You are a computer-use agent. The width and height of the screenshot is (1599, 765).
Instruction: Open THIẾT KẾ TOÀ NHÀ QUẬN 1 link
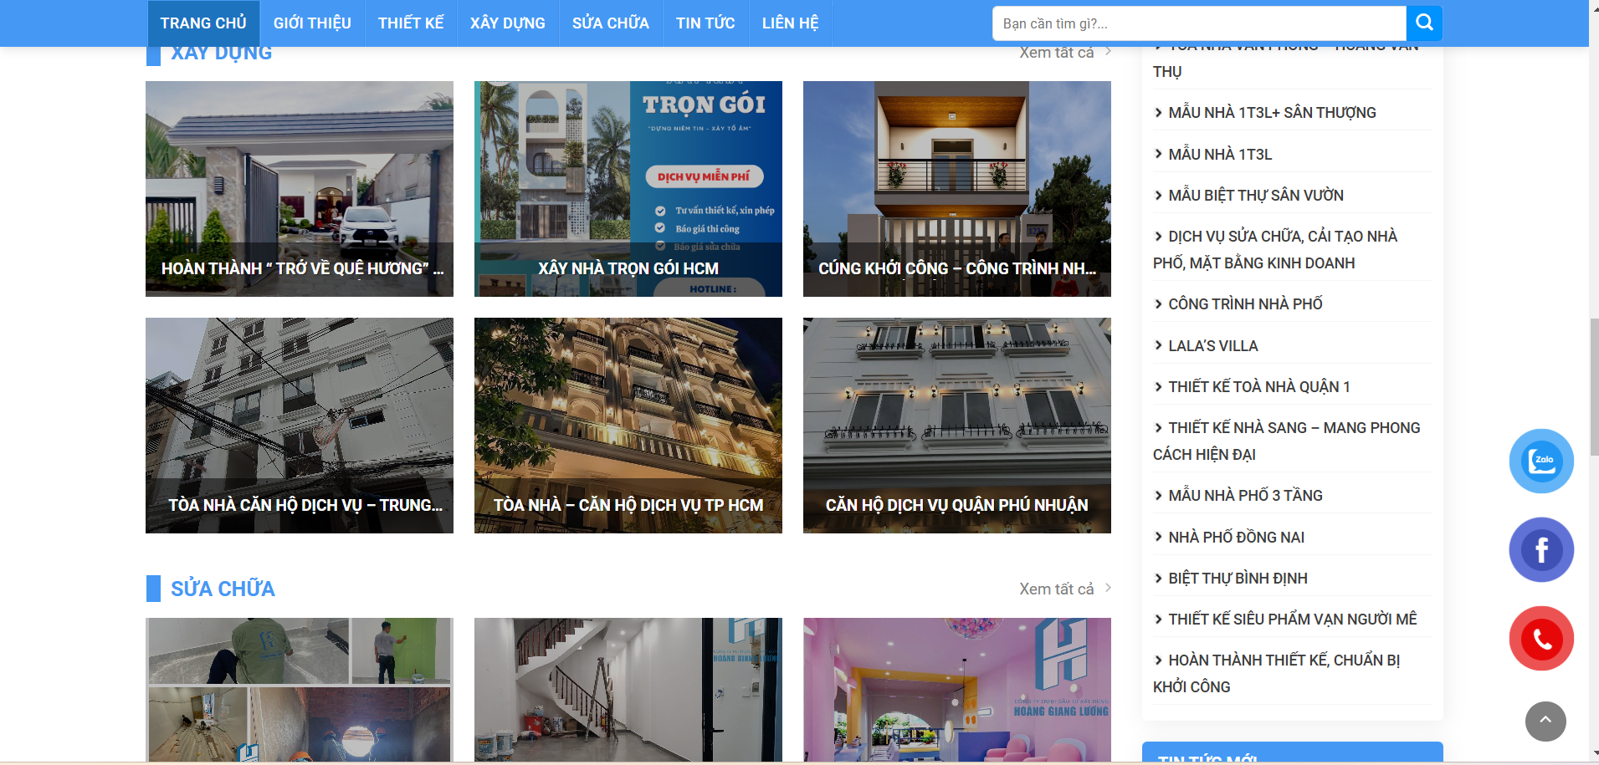pyautogui.click(x=1258, y=386)
